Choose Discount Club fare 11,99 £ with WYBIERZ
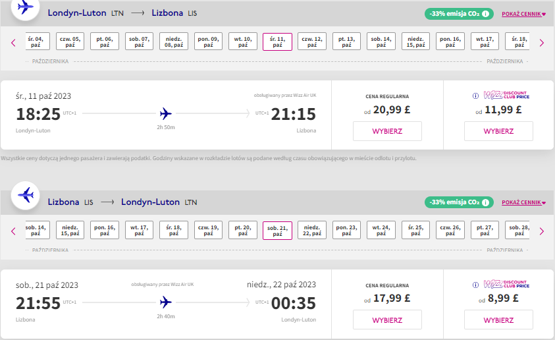The width and height of the screenshot is (555, 340). (x=499, y=131)
